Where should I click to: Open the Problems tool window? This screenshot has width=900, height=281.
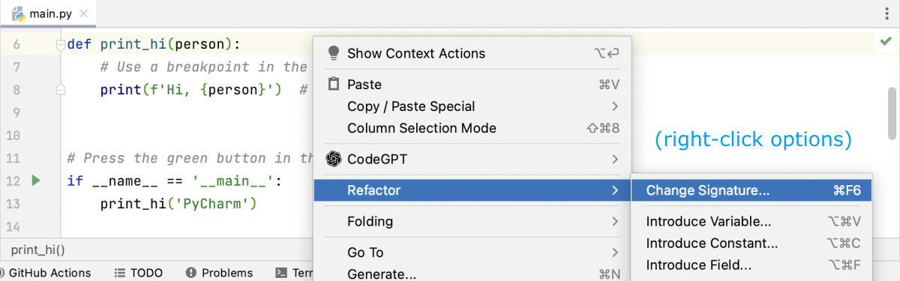click(x=219, y=273)
